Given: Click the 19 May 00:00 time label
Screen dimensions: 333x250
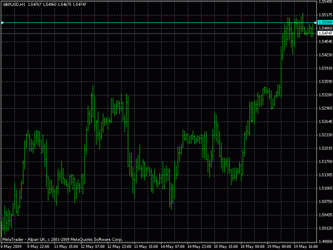Looking at the screenshot, I should coord(279,246).
